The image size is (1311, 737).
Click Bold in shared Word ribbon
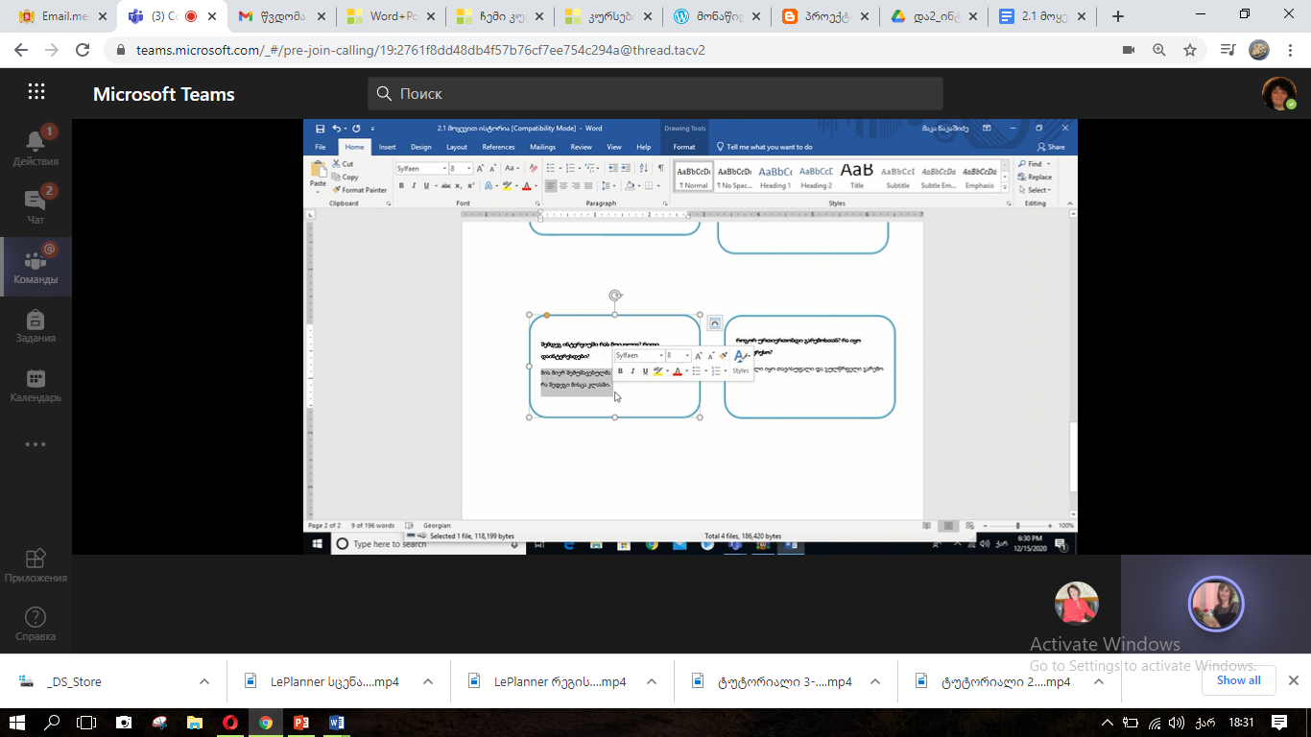[401, 186]
